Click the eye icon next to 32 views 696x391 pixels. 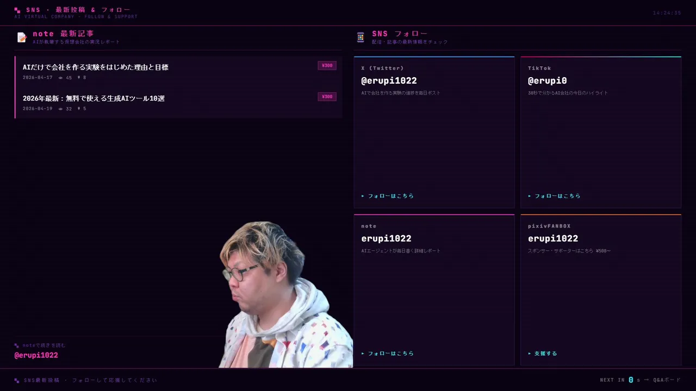click(x=61, y=109)
